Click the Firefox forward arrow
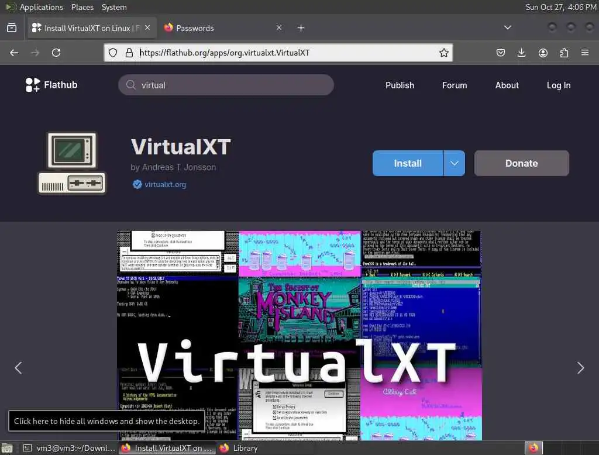The image size is (599, 455). tap(35, 53)
